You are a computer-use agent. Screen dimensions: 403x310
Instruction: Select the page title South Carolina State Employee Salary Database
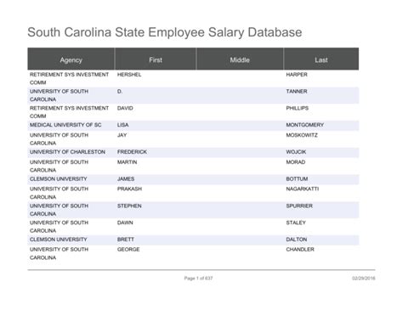(165, 32)
